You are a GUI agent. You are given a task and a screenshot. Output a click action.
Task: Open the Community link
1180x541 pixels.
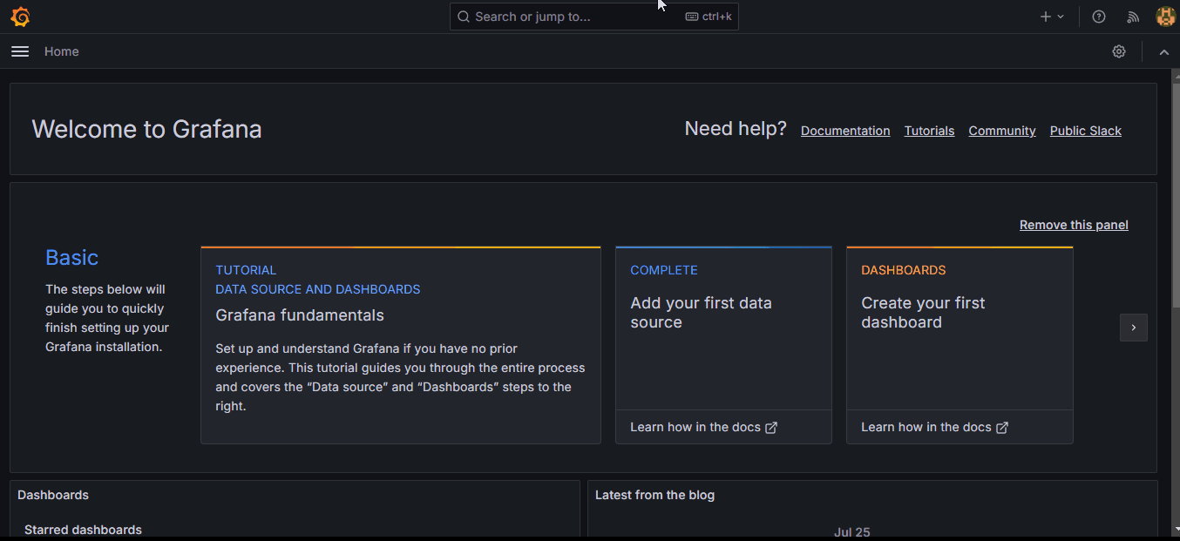(x=1002, y=131)
